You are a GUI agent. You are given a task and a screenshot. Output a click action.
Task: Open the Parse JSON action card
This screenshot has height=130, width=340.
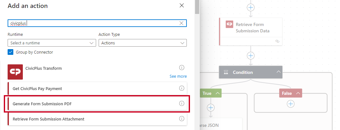(x=221, y=124)
